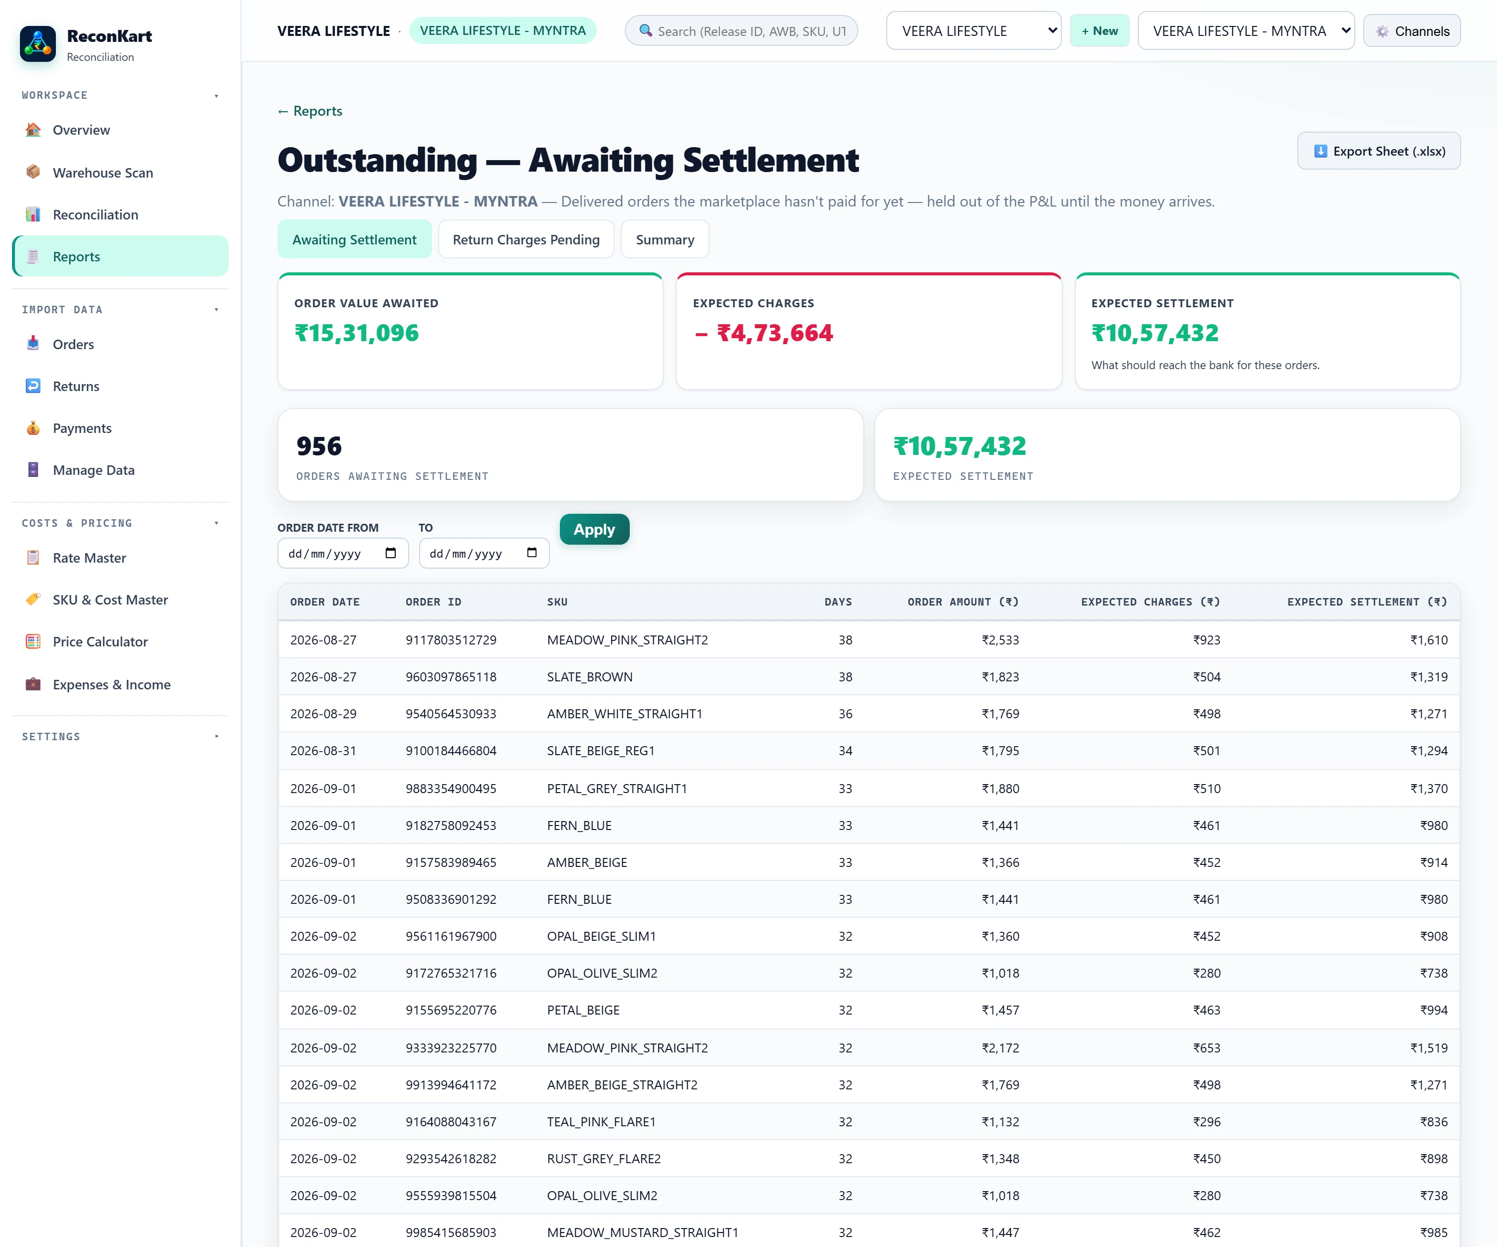This screenshot has width=1497, height=1247.
Task: Open calendar picker for Order Date From
Action: click(x=391, y=553)
